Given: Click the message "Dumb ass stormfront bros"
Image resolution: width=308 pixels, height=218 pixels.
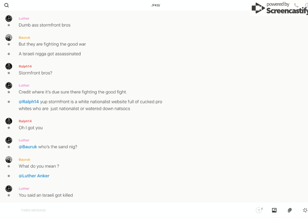Looking at the screenshot, I should pyautogui.click(x=44, y=25).
